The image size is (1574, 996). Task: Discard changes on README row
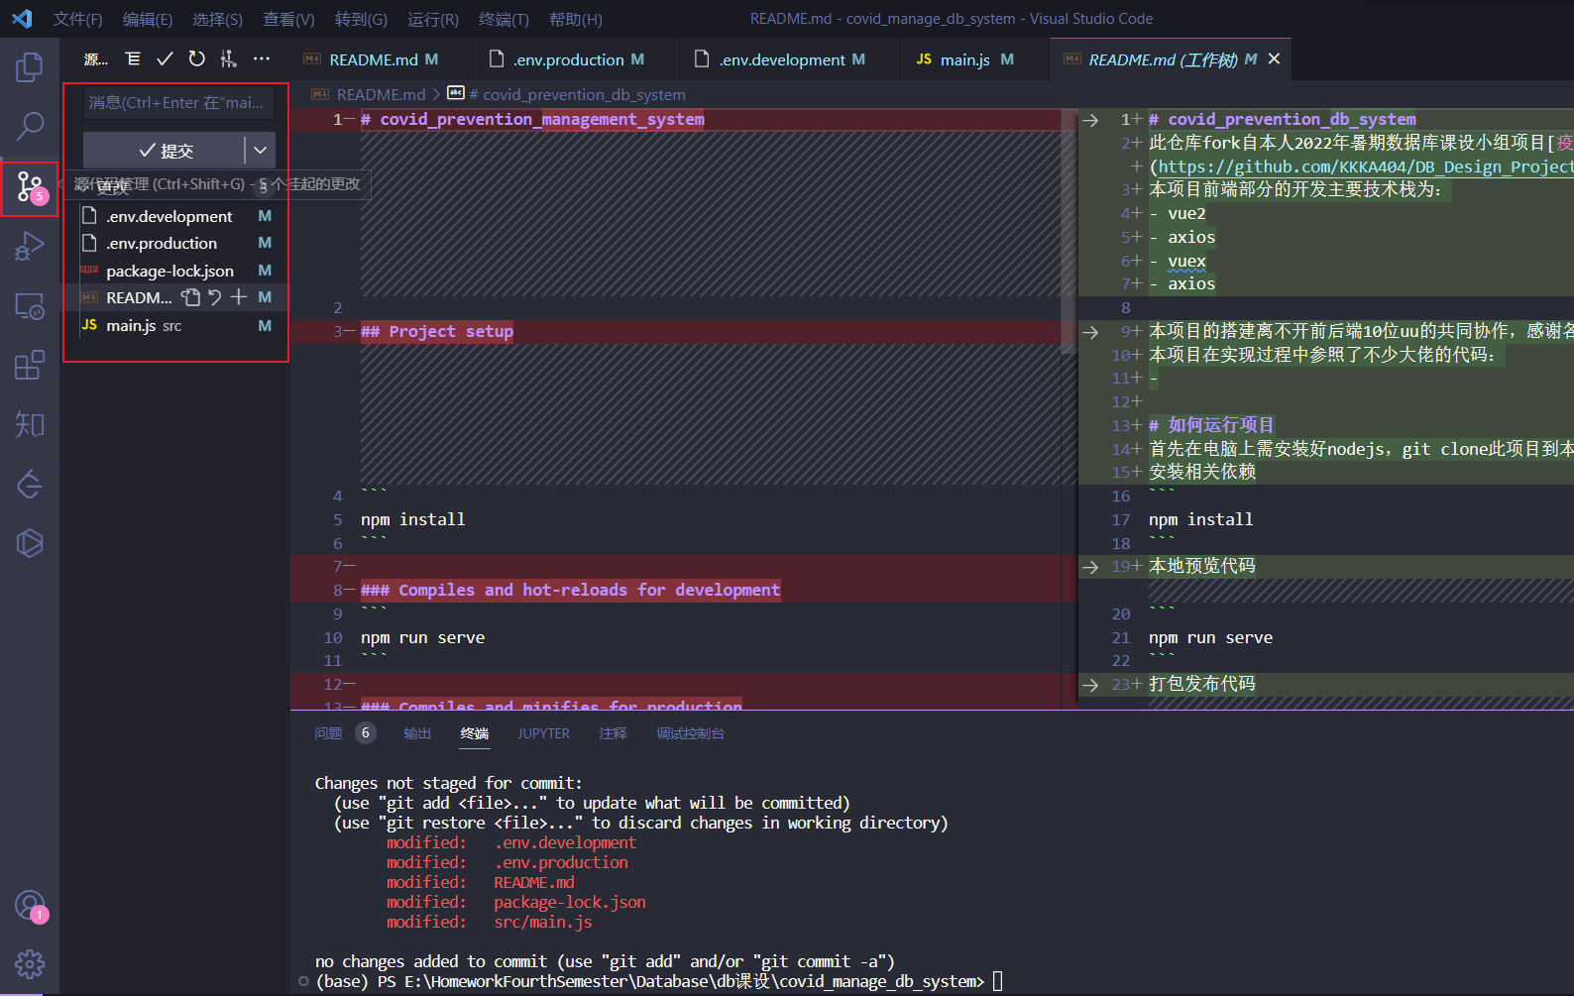click(x=215, y=297)
